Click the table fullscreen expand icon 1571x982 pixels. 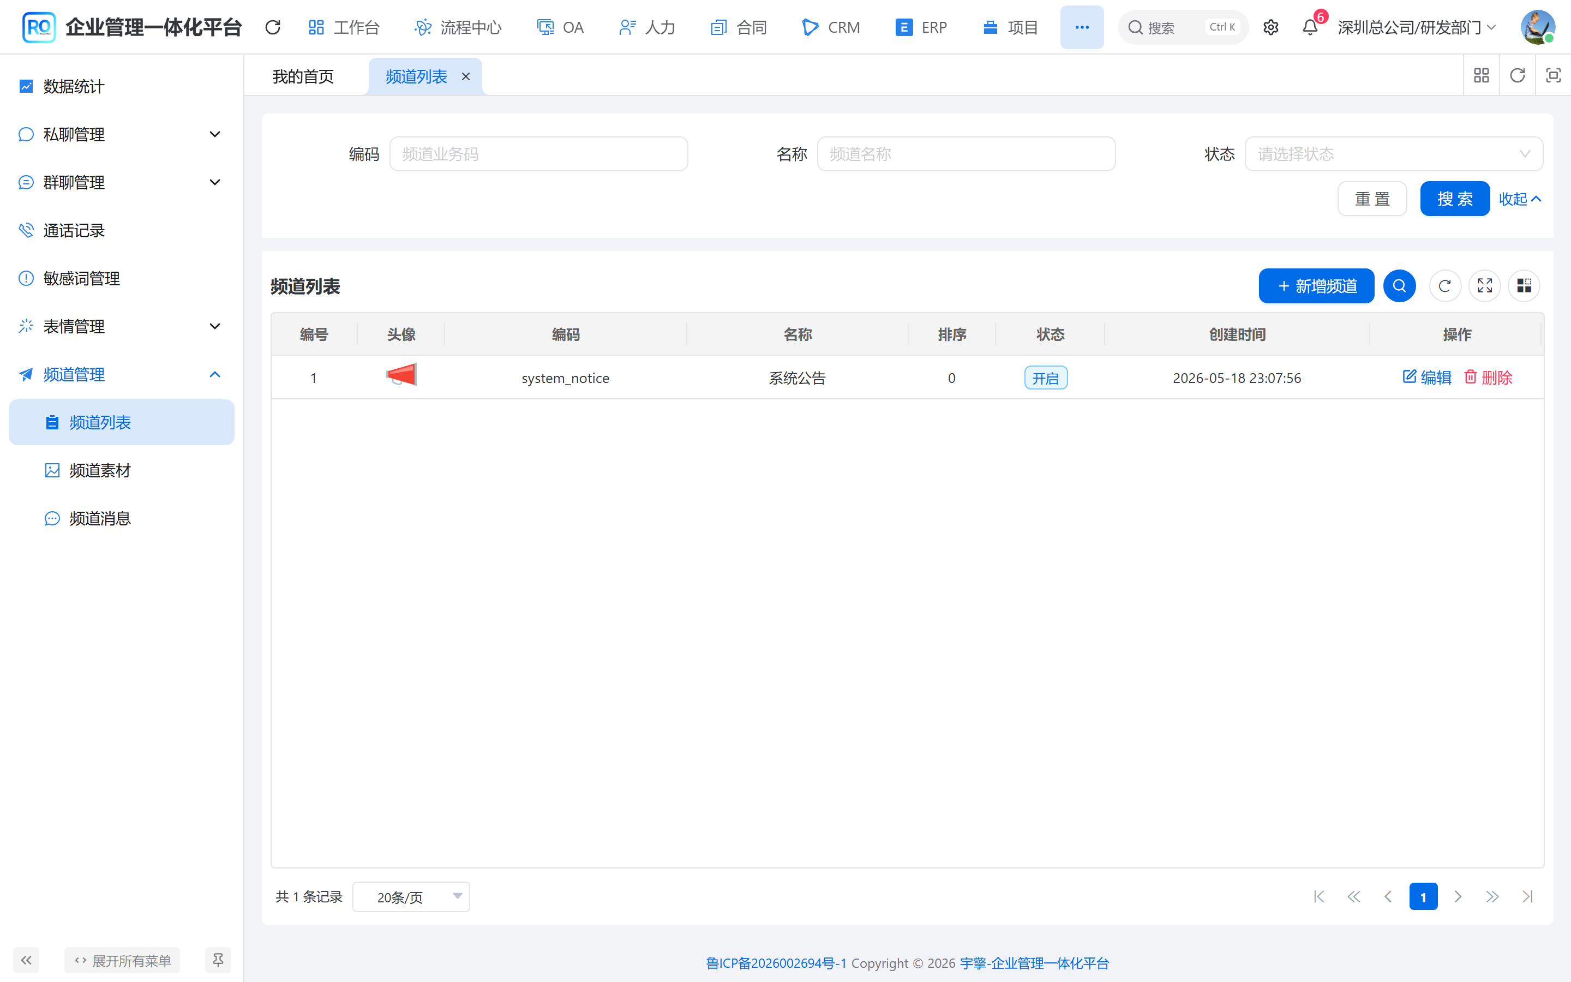pyautogui.click(x=1485, y=286)
